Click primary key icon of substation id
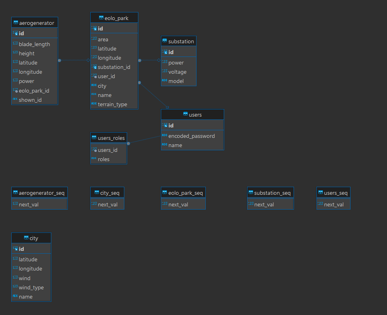The width and height of the screenshot is (387, 315). 164,52
